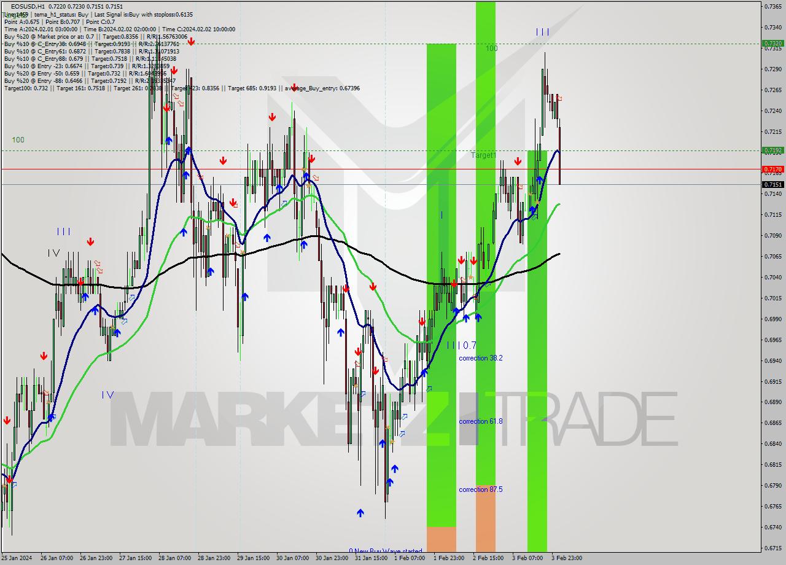Viewport: 786px width, 565px height.
Task: Select the 'correction 38.2' label
Action: [481, 358]
